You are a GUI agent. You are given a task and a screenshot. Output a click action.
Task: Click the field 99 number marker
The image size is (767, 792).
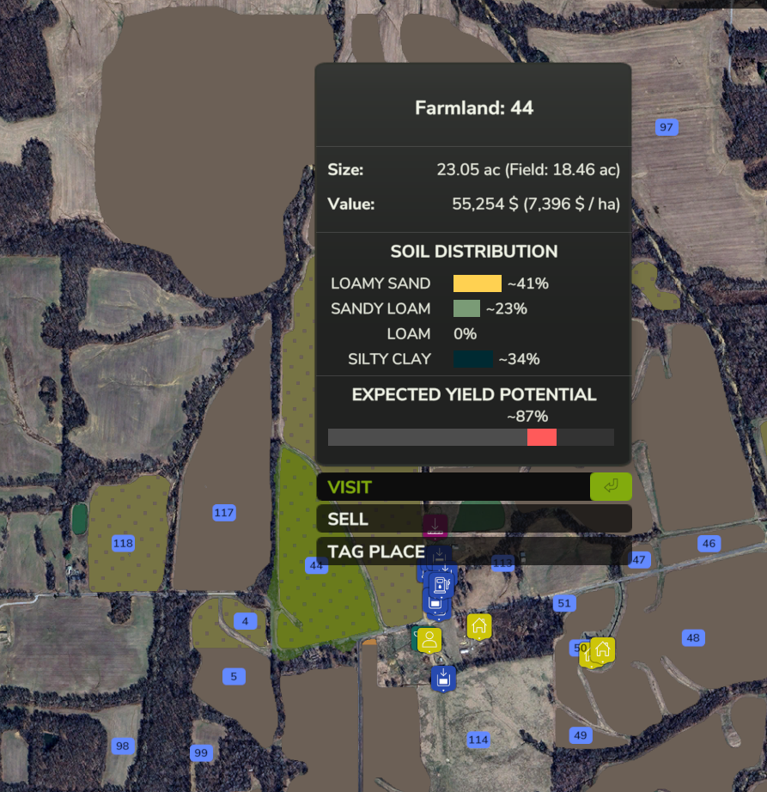coord(201,752)
